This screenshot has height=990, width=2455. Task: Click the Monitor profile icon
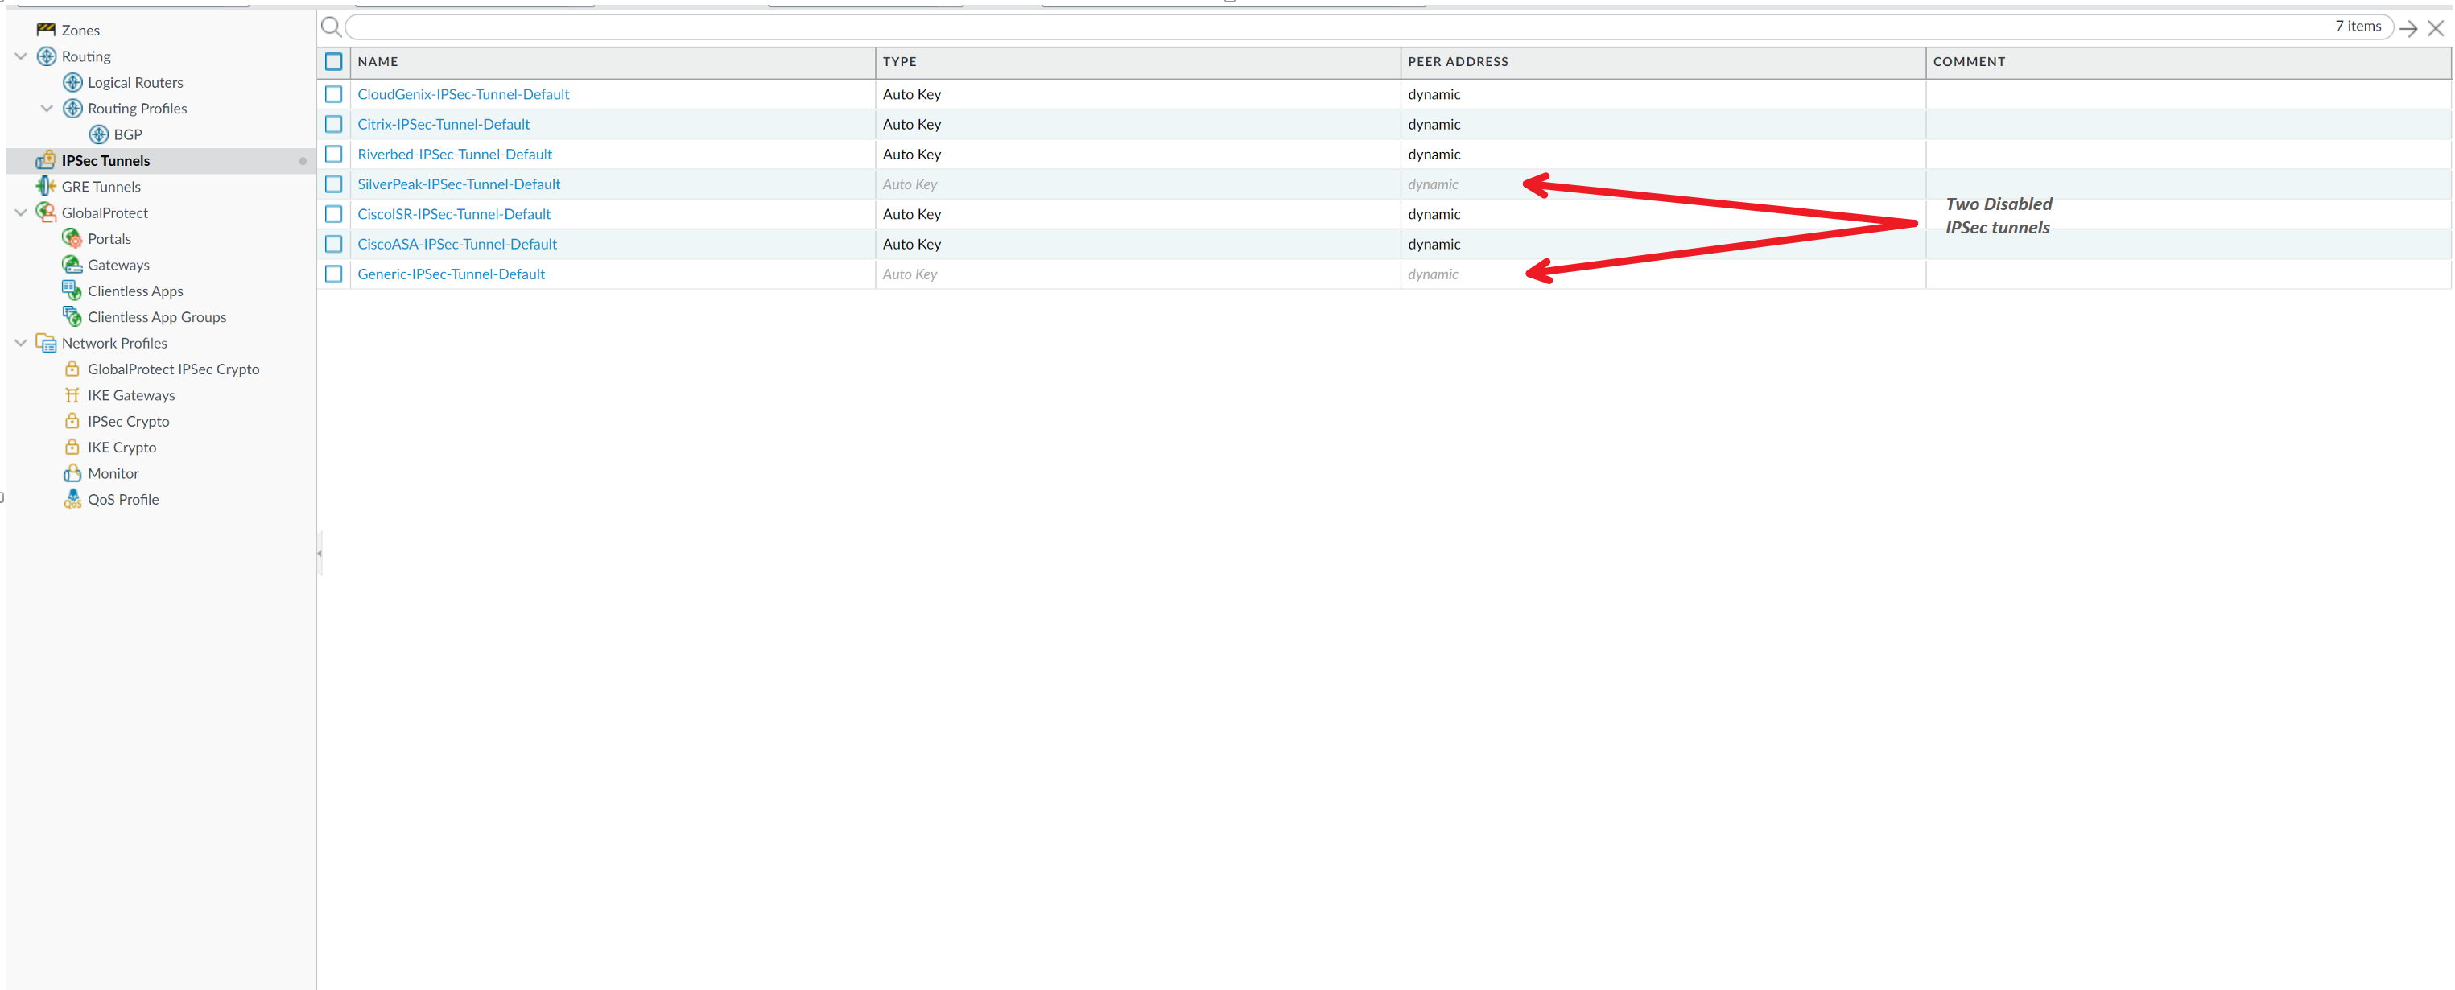click(x=72, y=472)
